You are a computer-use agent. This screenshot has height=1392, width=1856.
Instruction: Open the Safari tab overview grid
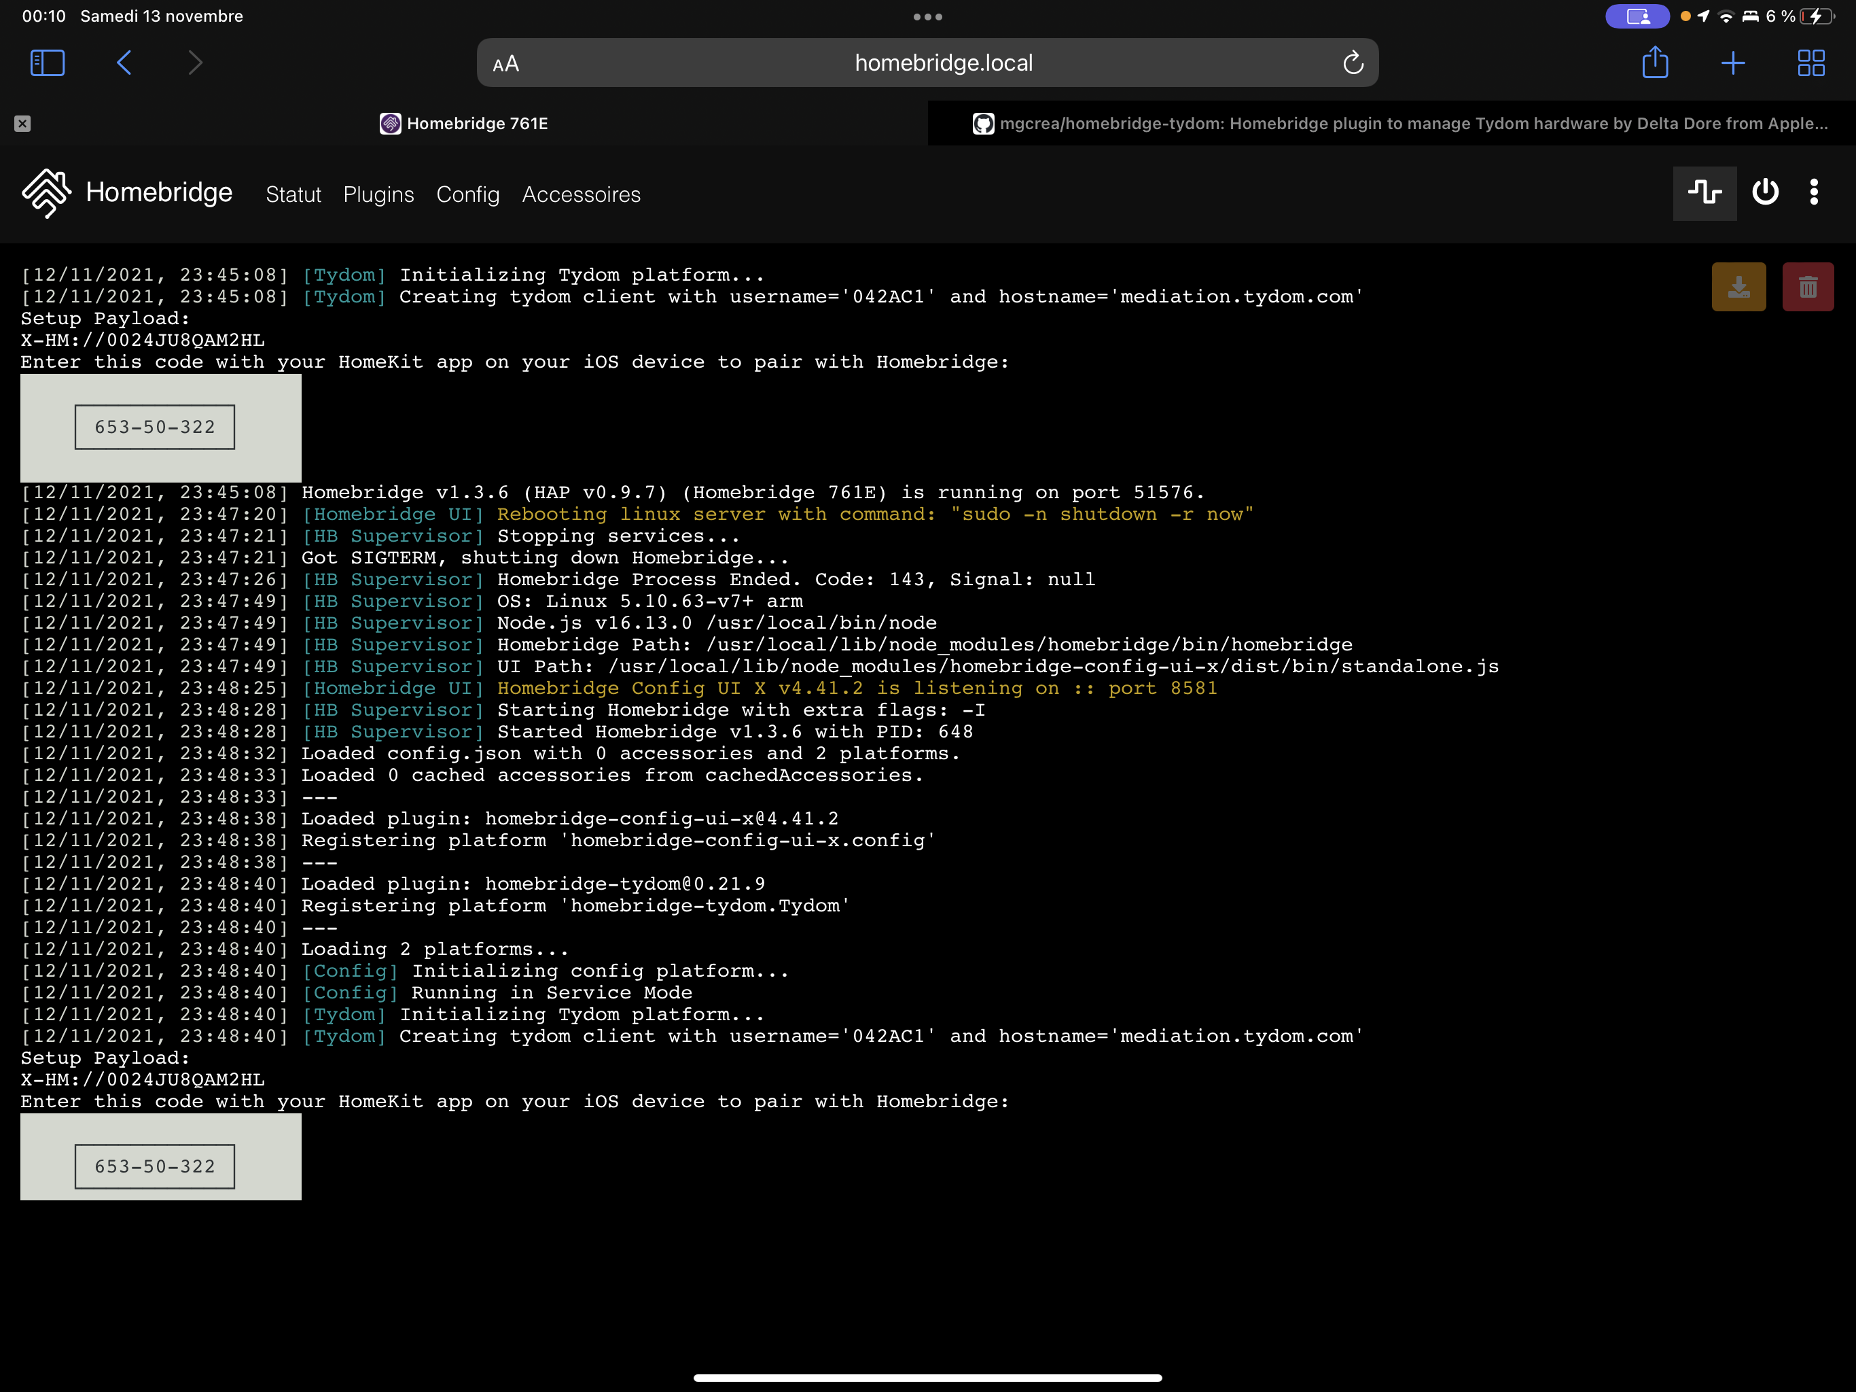point(1810,62)
